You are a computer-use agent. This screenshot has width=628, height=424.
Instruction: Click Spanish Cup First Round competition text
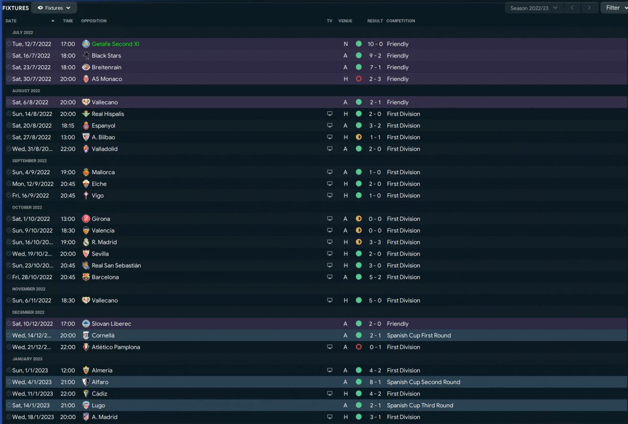(x=419, y=336)
